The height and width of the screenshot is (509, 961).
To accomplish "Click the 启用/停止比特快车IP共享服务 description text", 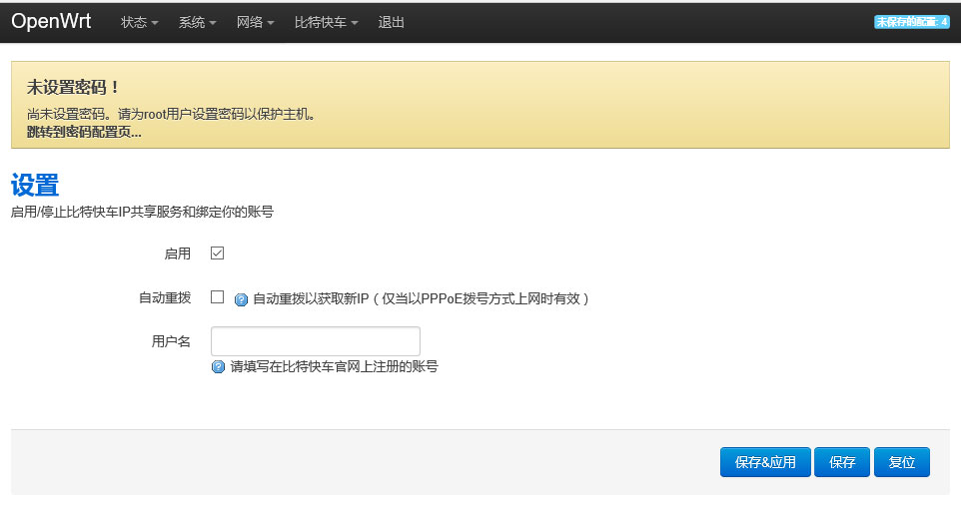I will point(142,212).
